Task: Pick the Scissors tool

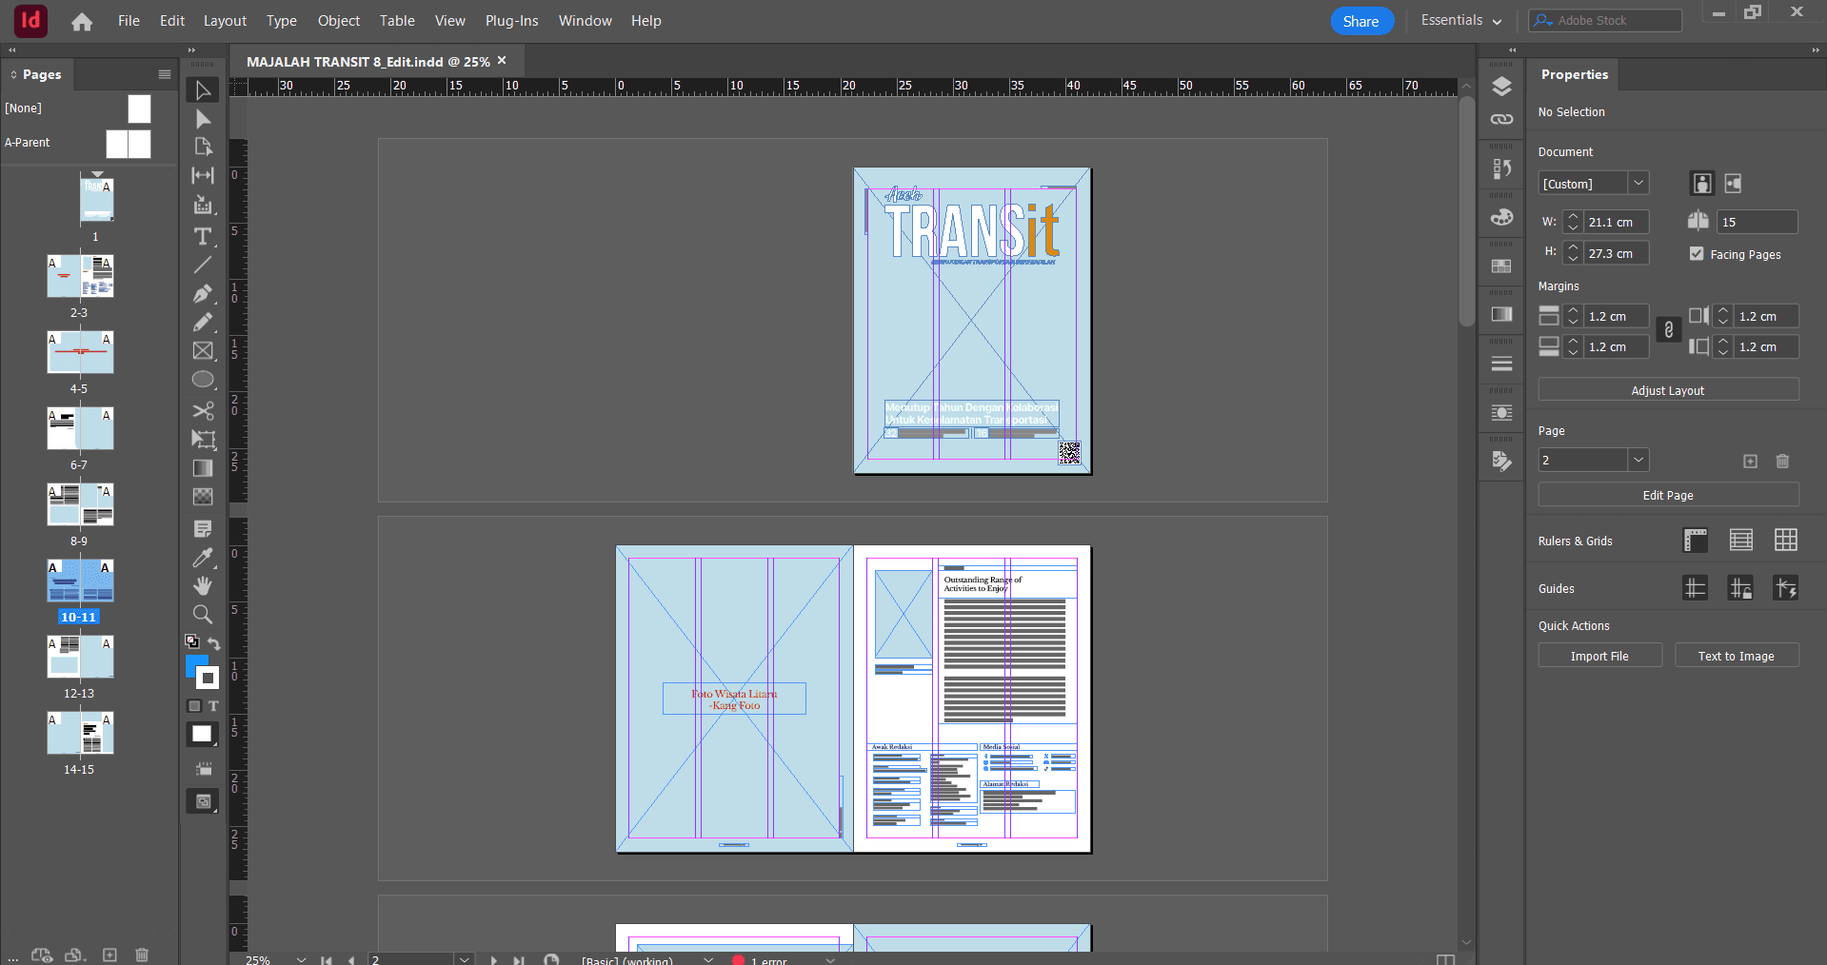Action: point(203,410)
